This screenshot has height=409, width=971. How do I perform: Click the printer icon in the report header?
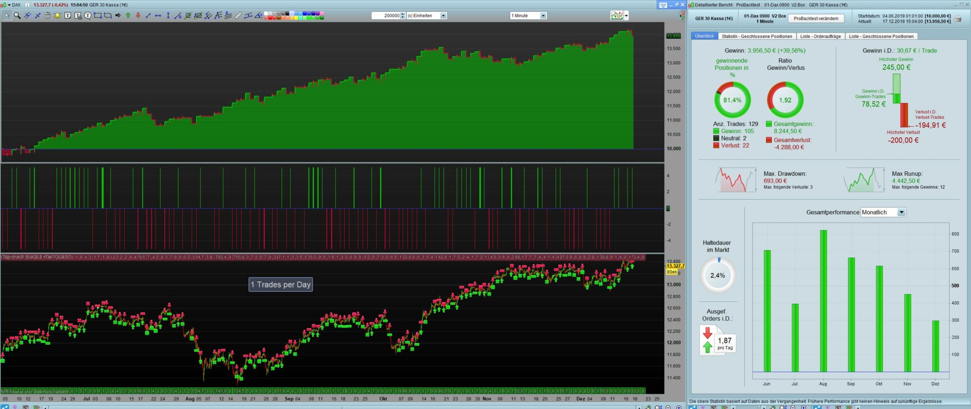[x=958, y=19]
